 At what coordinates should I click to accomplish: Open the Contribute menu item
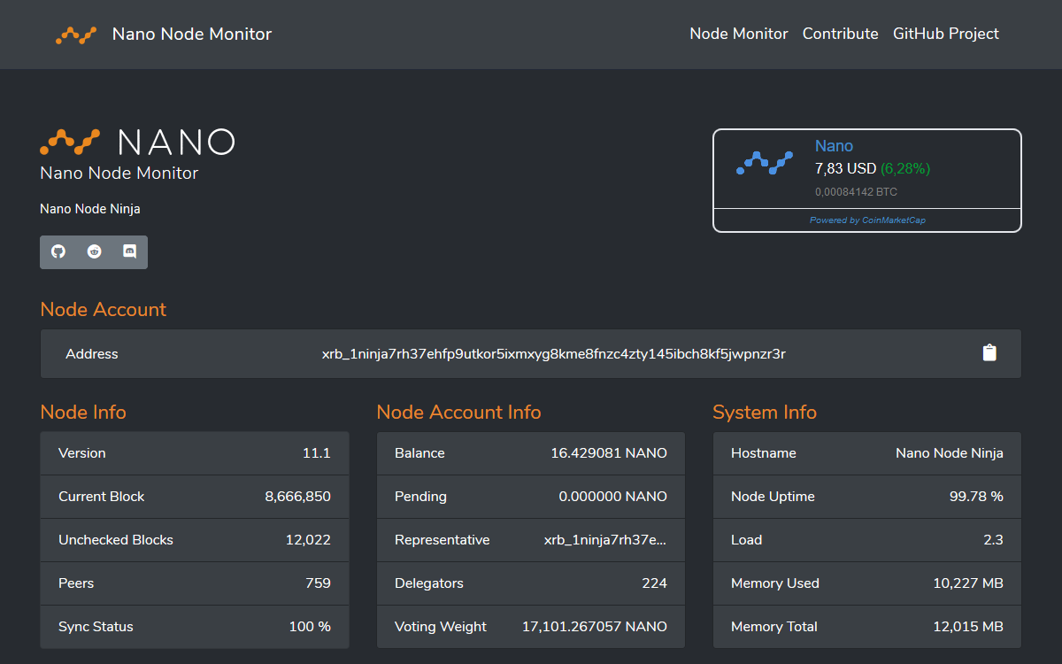841,34
